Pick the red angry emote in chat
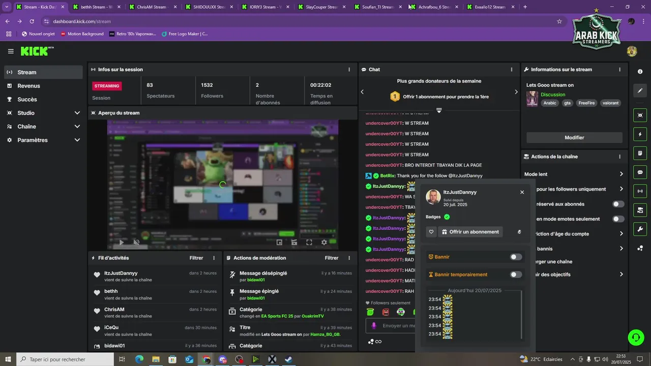The height and width of the screenshot is (366, 651). point(386,312)
